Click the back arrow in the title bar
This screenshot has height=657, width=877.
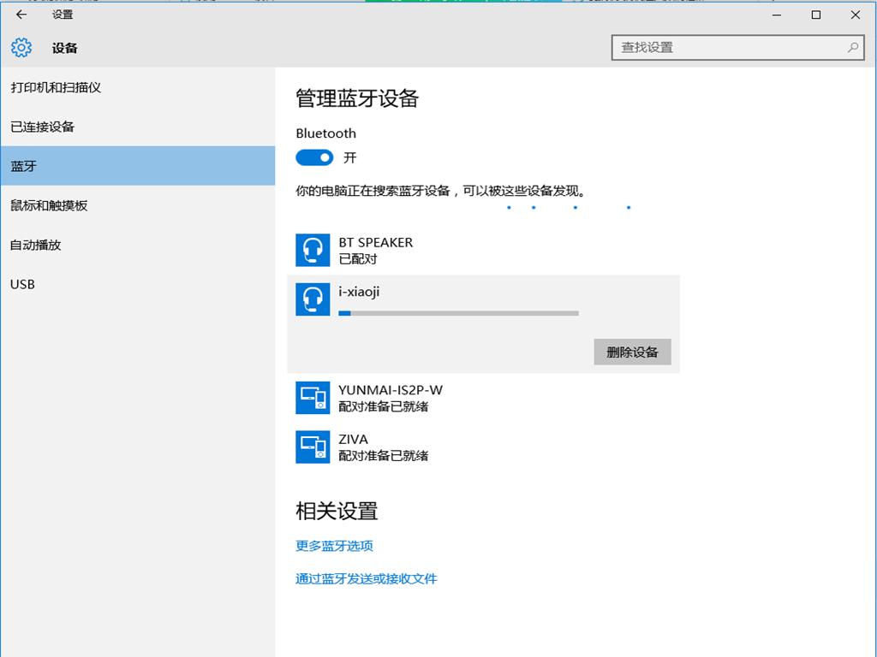point(21,15)
